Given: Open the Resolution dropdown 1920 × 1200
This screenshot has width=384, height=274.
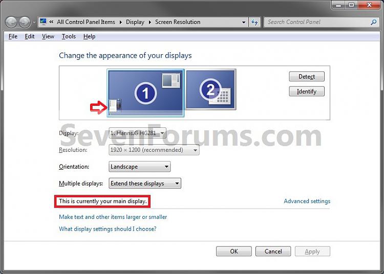Looking at the screenshot, I should 154,150.
